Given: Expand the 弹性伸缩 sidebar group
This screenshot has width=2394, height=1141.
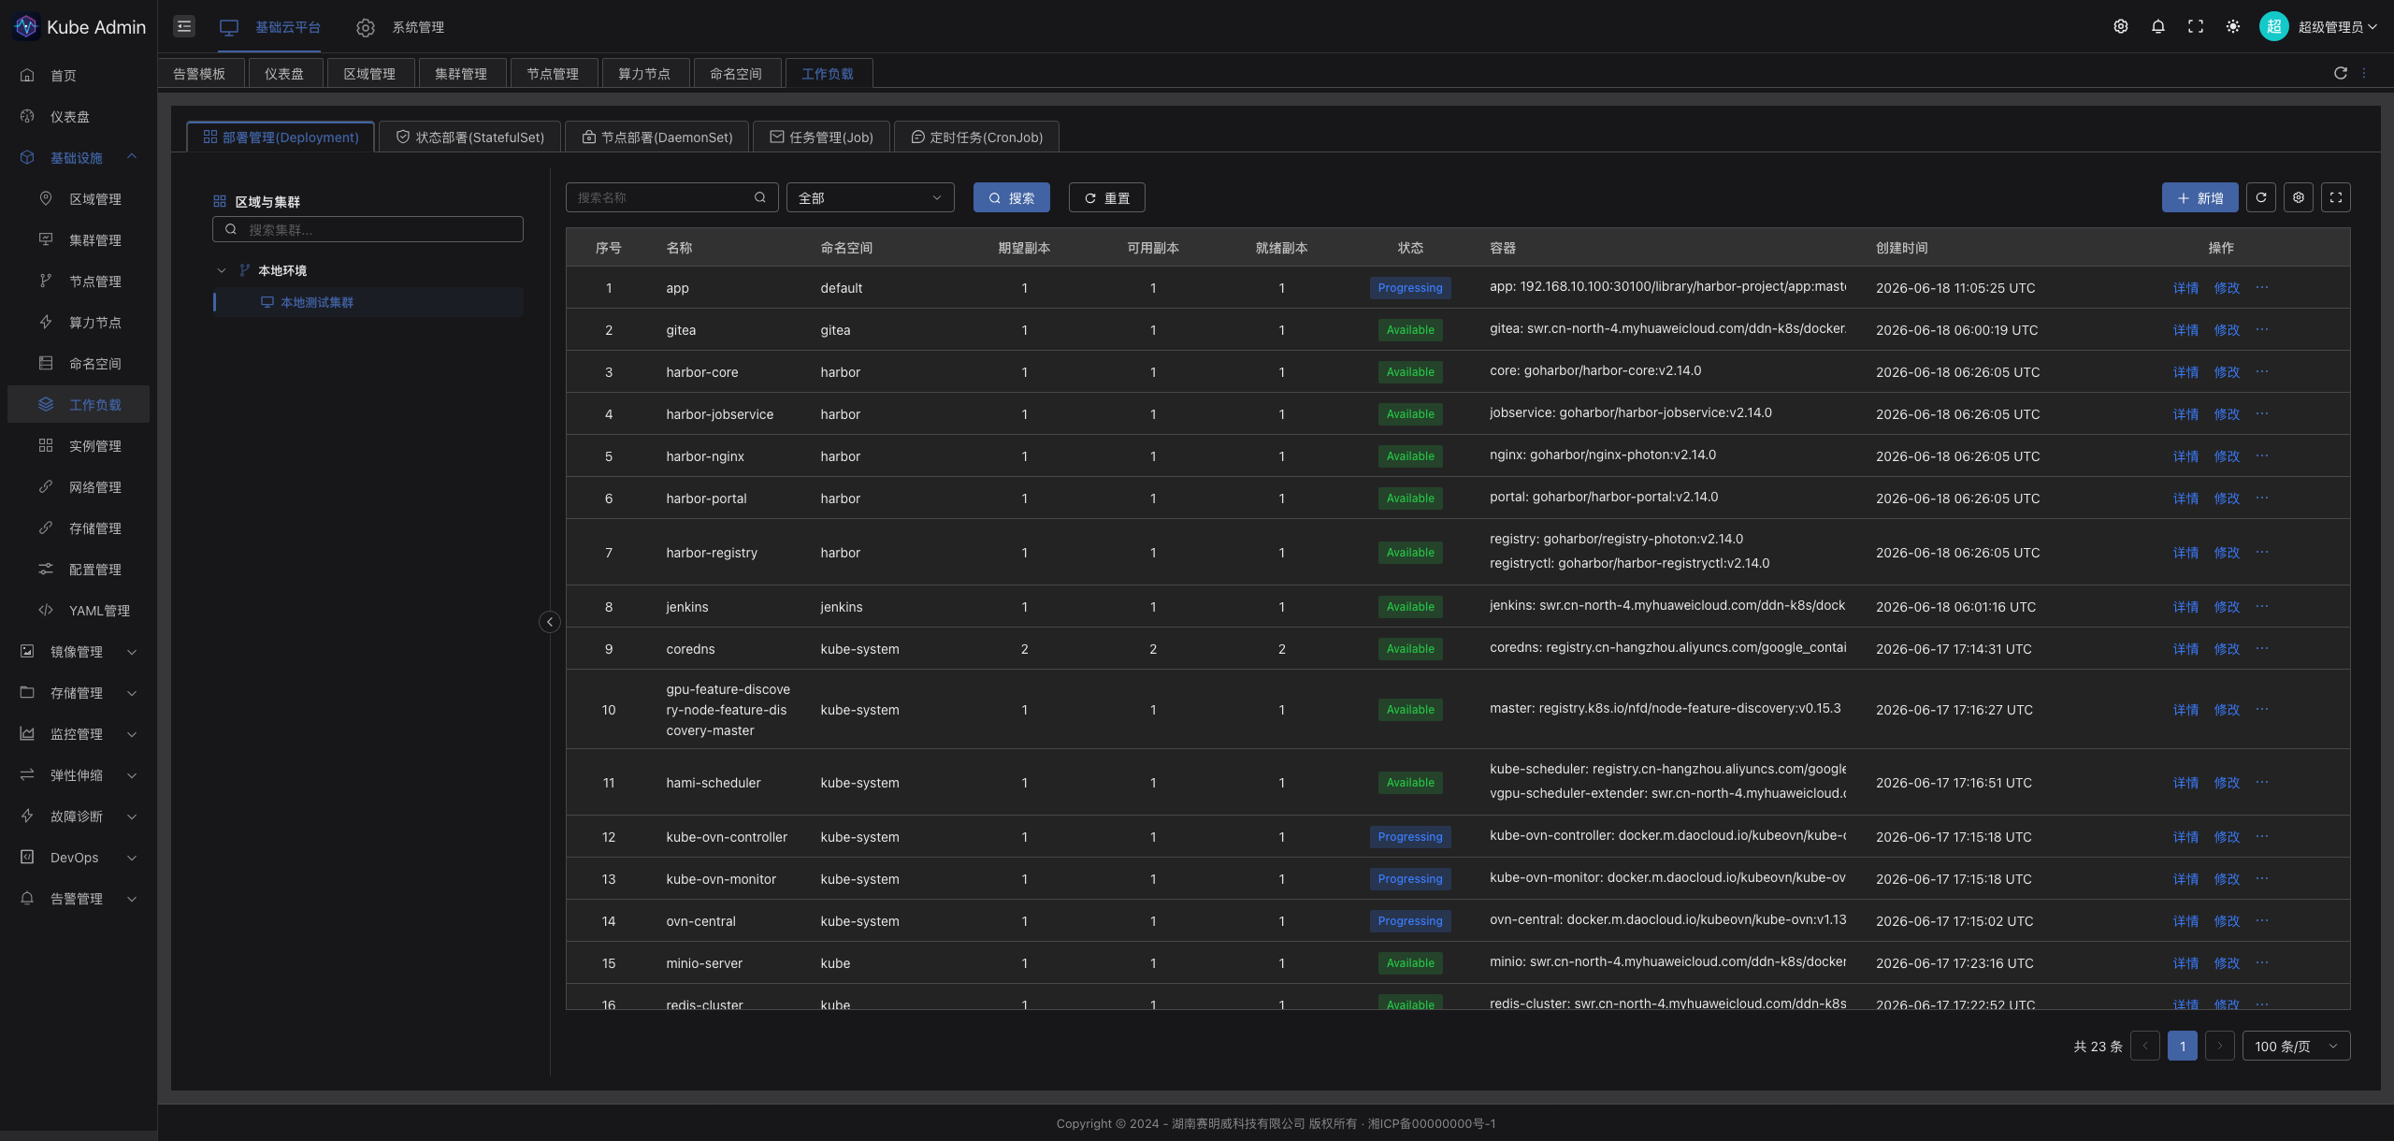Looking at the screenshot, I should pos(79,775).
